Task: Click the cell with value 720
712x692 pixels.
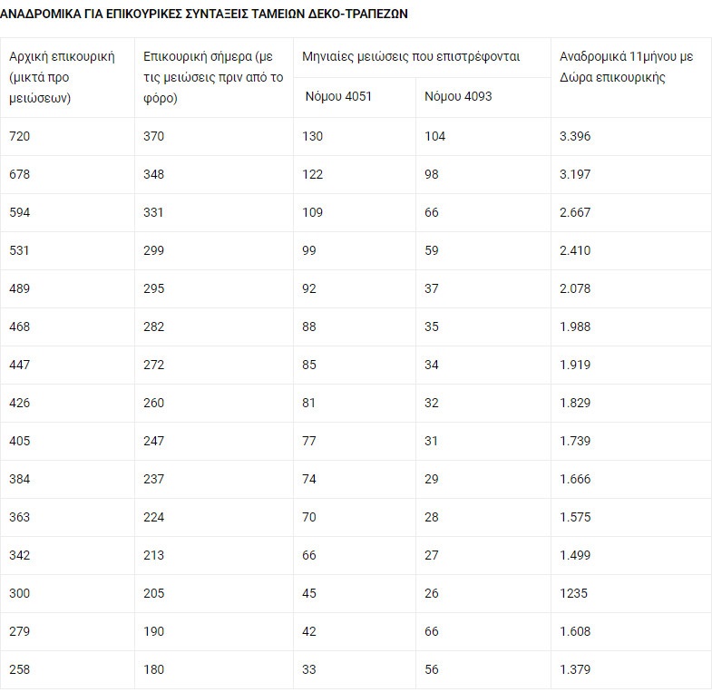Action: pyautogui.click(x=19, y=136)
